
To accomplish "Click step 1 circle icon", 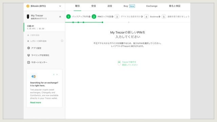I will click(68, 17).
